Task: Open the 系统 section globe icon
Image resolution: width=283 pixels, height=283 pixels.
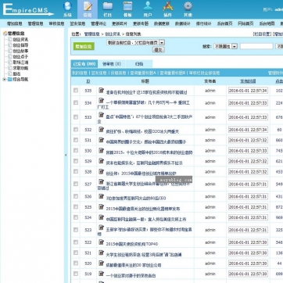Action: coord(67,6)
